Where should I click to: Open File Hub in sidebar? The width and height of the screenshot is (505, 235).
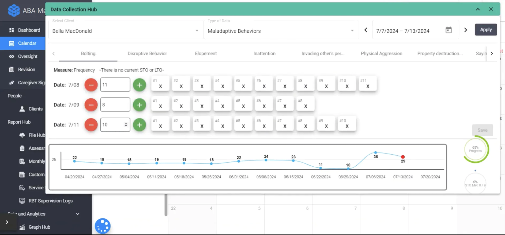click(32, 135)
